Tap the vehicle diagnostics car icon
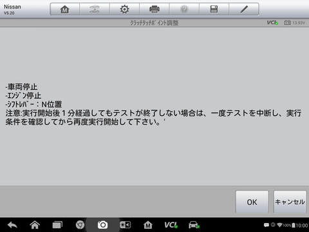Screen dimensions: 309x232 pyautogui.click(x=194, y=225)
